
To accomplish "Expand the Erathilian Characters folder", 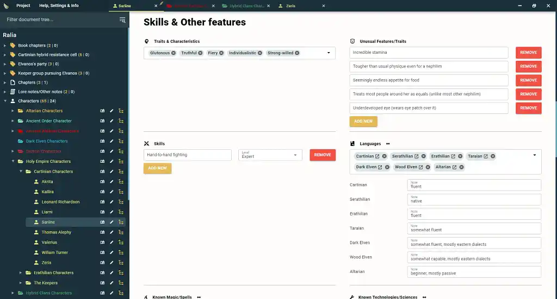I will [21, 273].
